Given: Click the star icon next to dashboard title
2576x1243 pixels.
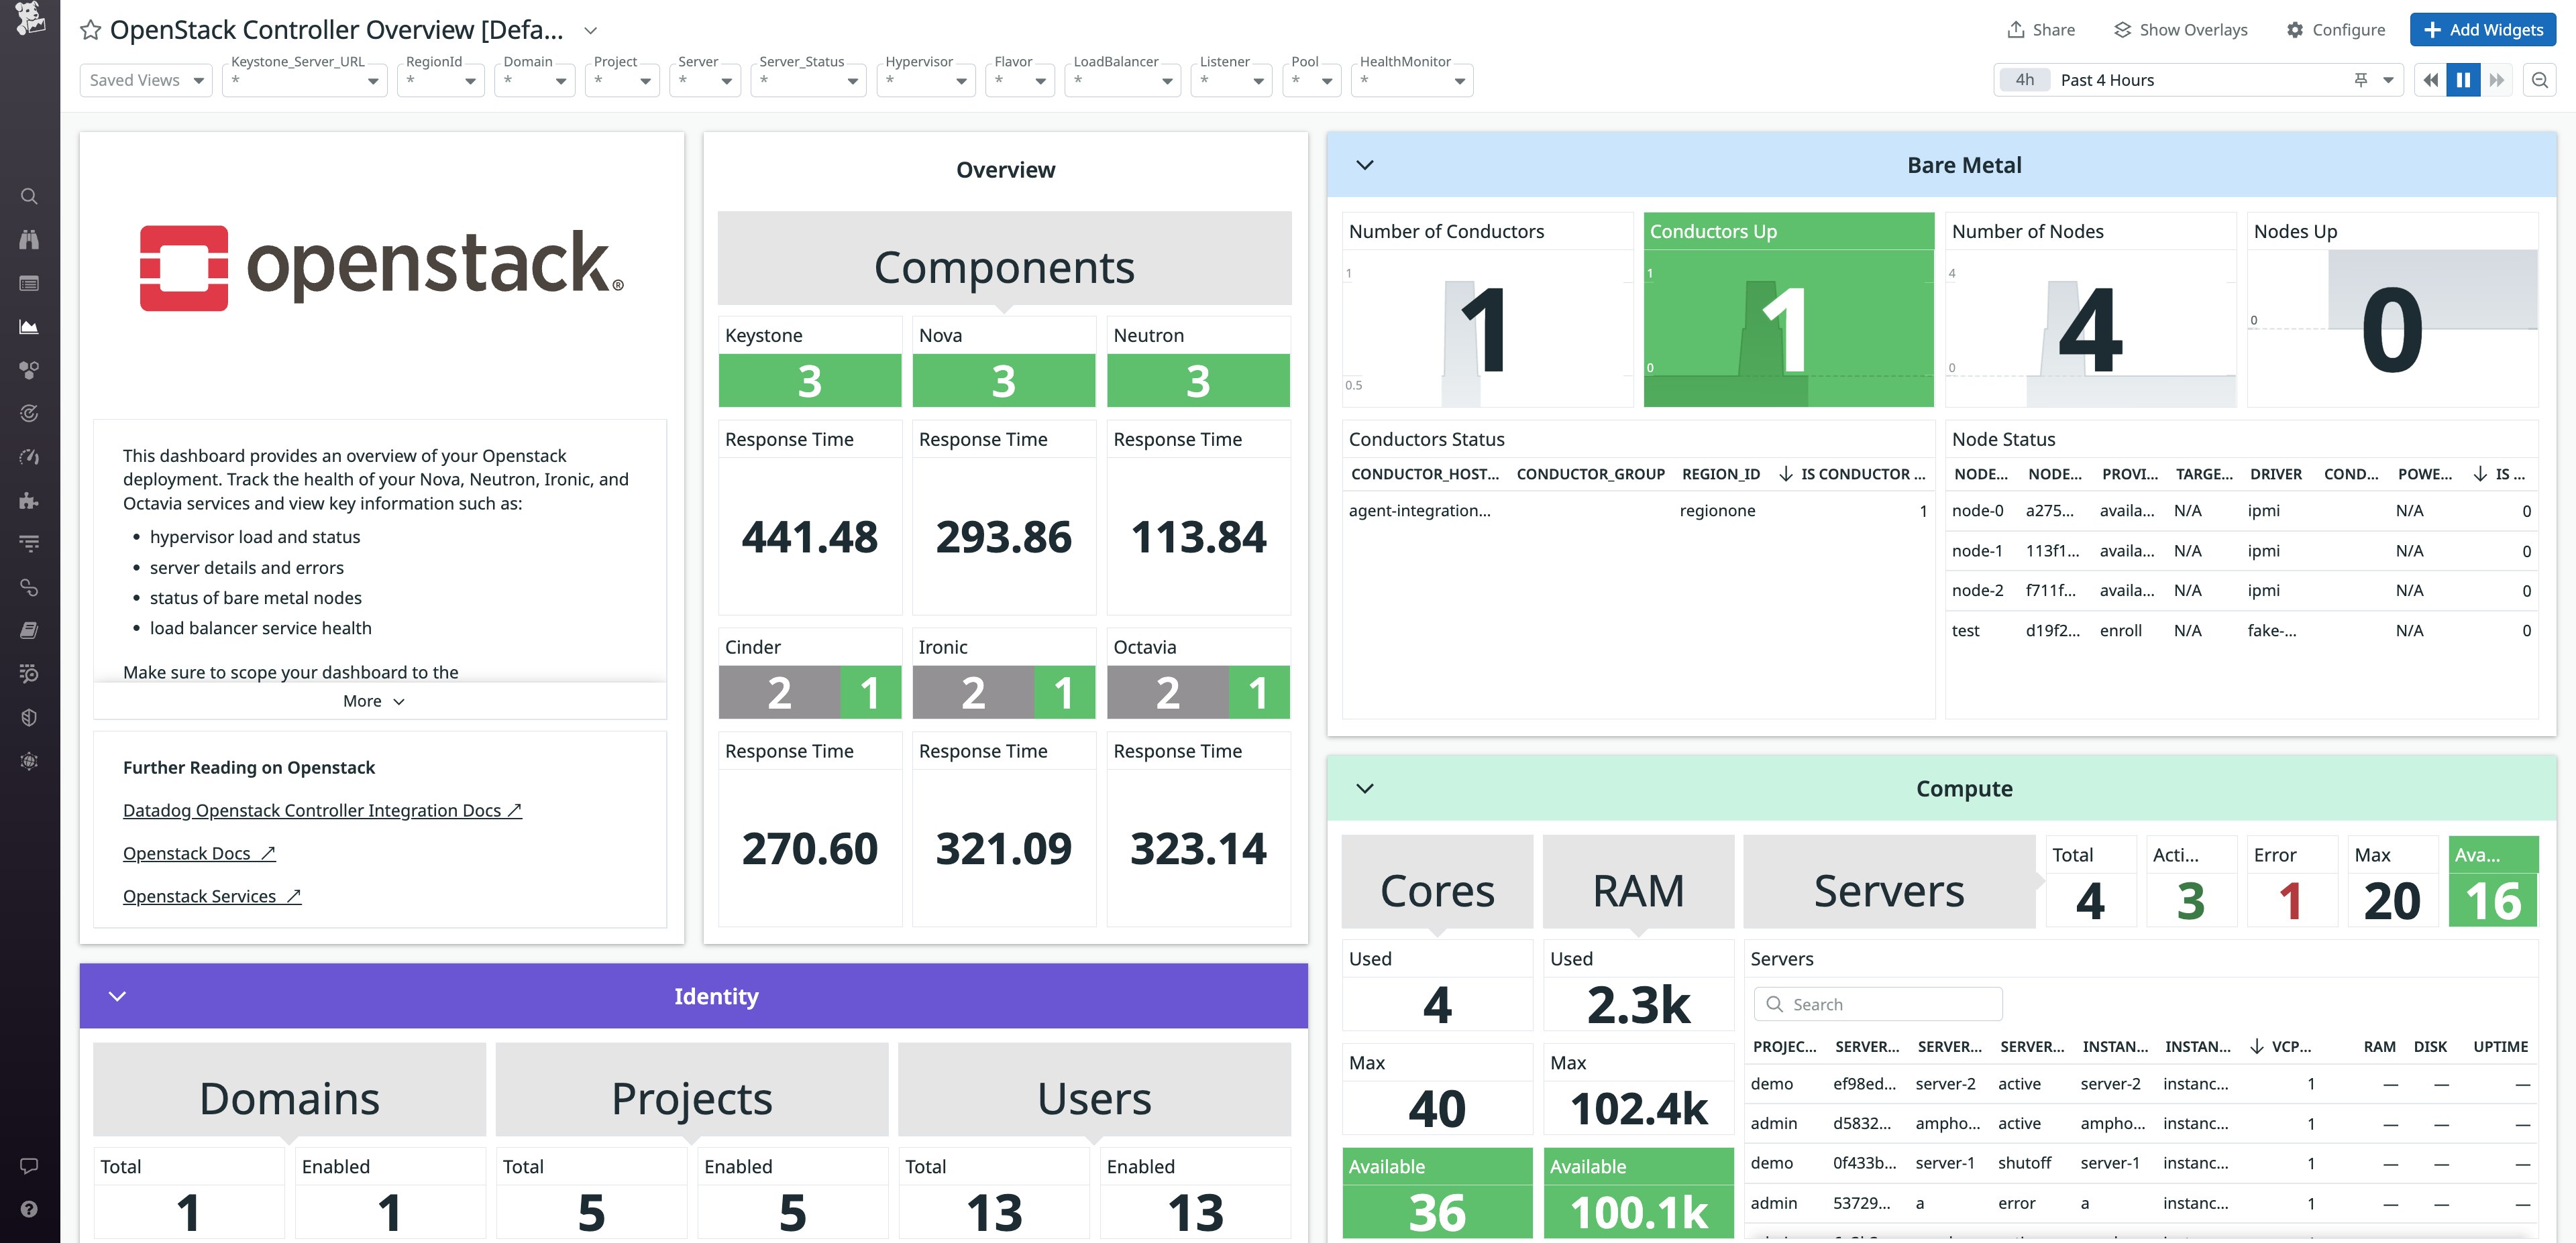Looking at the screenshot, I should pyautogui.click(x=90, y=30).
